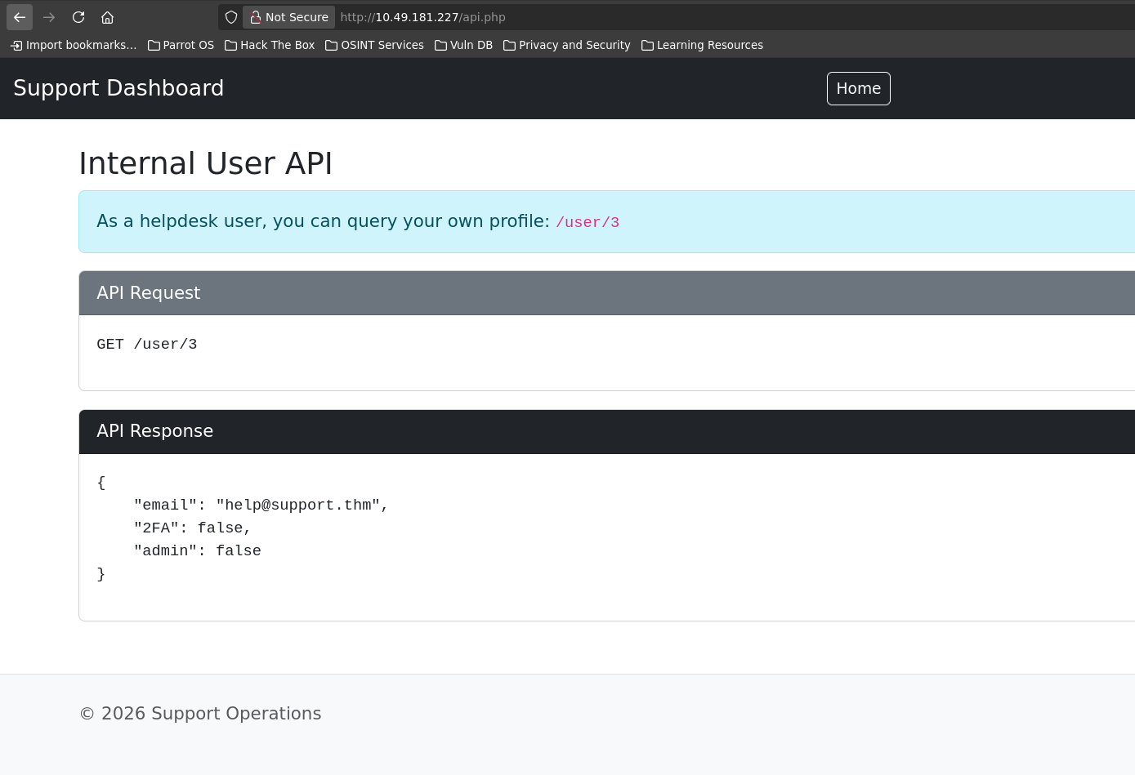
Task: Expand the OSINT Services bookmarks folder
Action: point(374,45)
